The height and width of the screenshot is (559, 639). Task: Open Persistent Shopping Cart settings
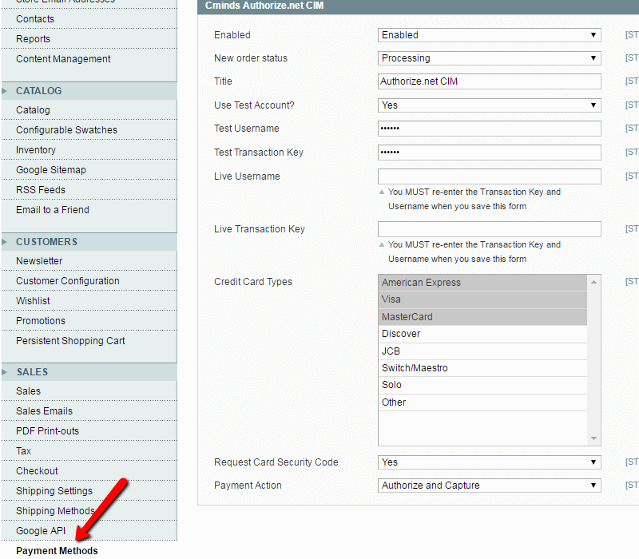[70, 341]
